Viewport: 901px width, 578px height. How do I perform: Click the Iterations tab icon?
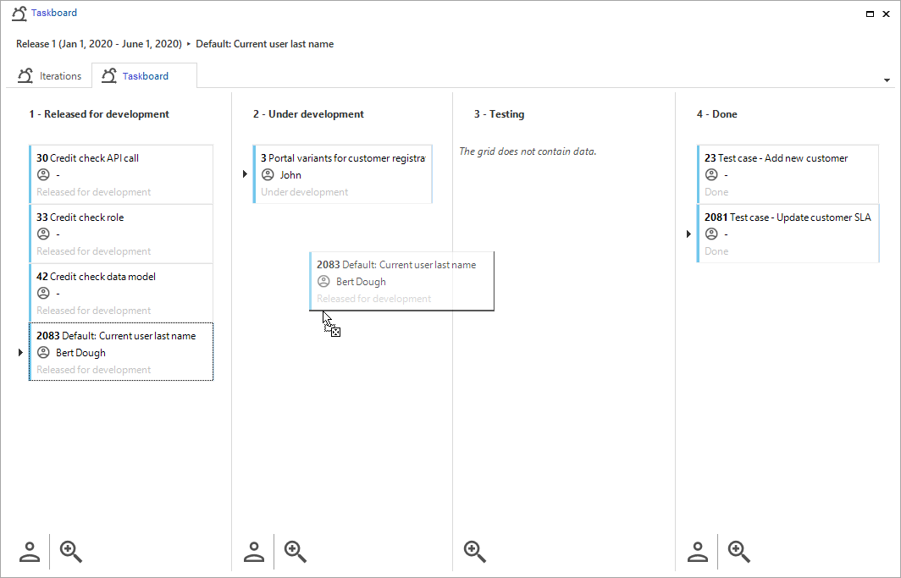(25, 76)
